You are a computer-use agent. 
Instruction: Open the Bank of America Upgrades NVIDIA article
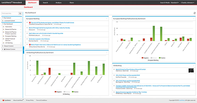pos(131,92)
